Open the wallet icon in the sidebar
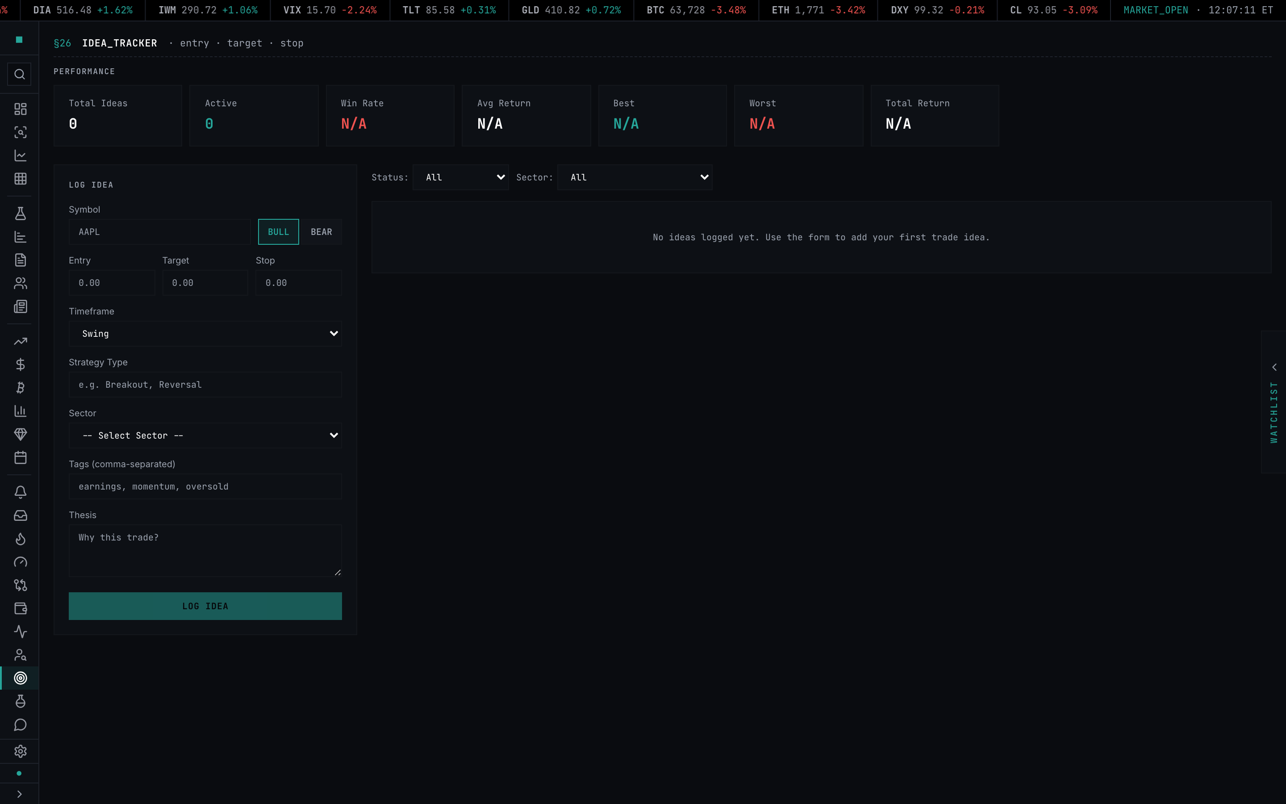 [x=20, y=609]
